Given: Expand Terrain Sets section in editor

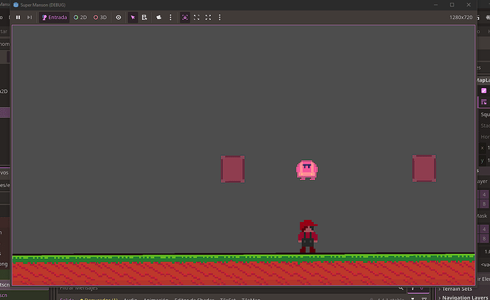Looking at the screenshot, I should (457, 289).
